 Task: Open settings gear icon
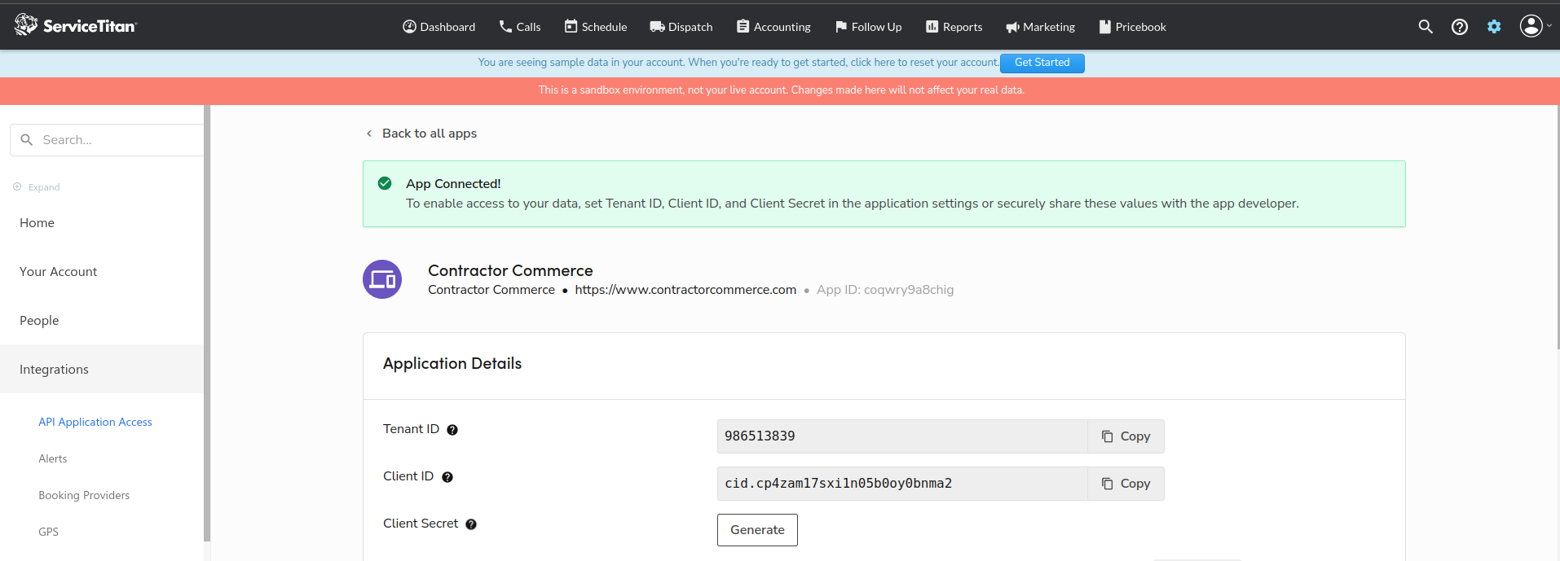coord(1494,27)
